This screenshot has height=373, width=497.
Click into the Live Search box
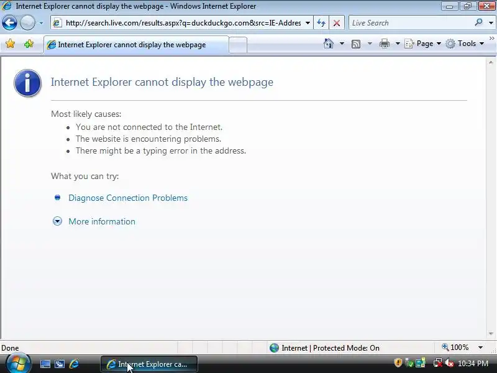coord(411,23)
